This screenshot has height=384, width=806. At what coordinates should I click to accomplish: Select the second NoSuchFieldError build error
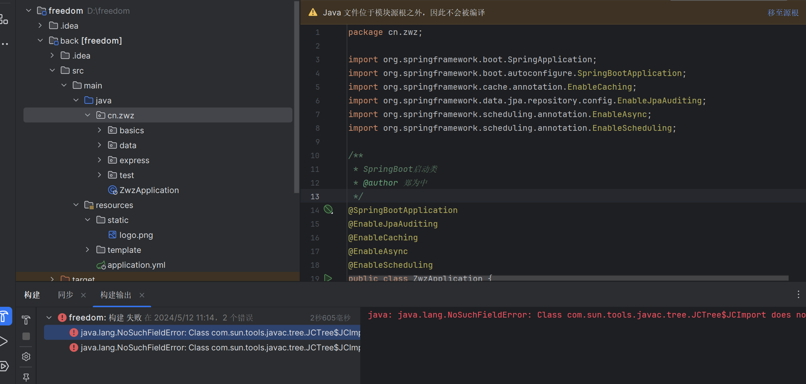coord(216,347)
